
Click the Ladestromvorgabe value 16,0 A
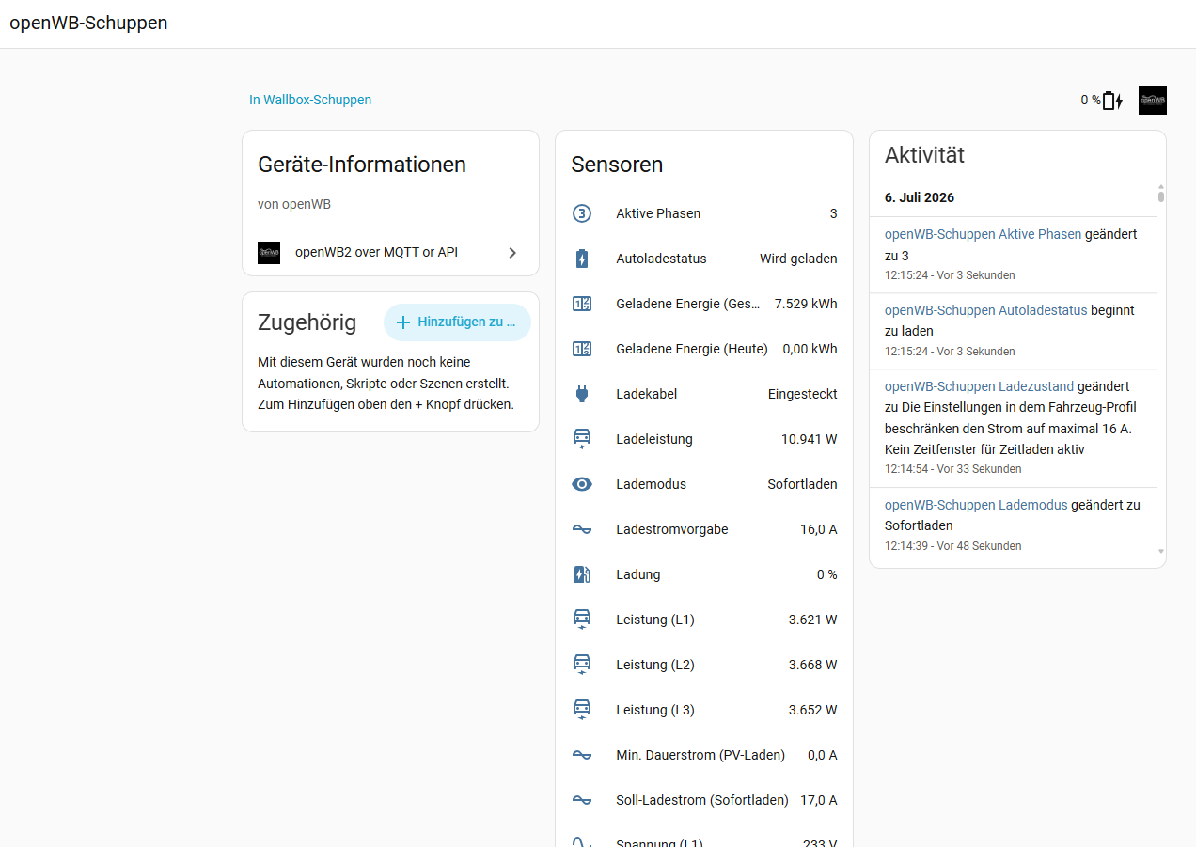pyautogui.click(x=819, y=529)
